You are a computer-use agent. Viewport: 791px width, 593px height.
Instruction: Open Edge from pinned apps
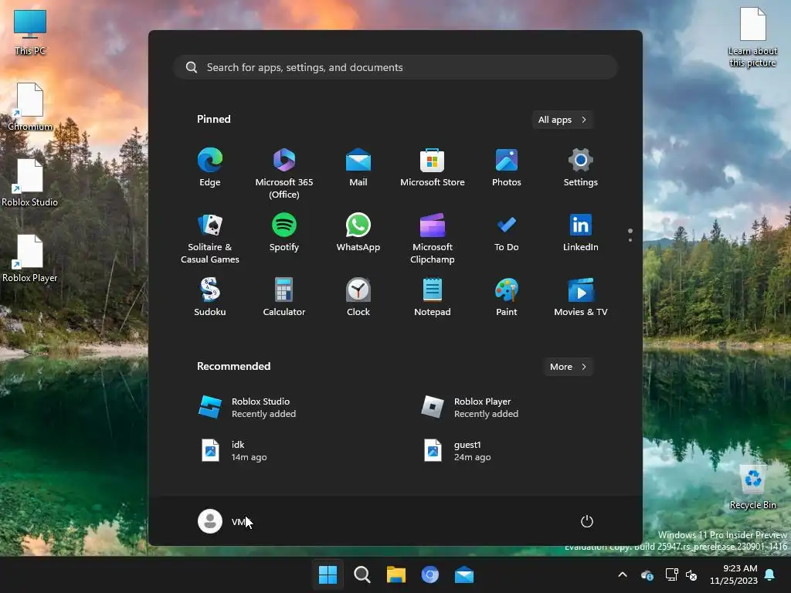point(210,168)
